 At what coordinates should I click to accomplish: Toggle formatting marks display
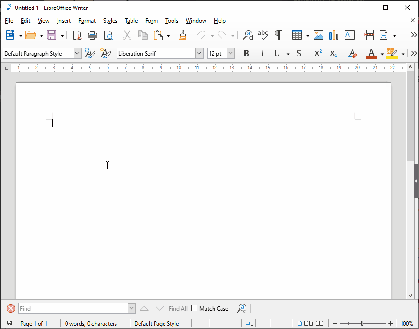pyautogui.click(x=278, y=34)
